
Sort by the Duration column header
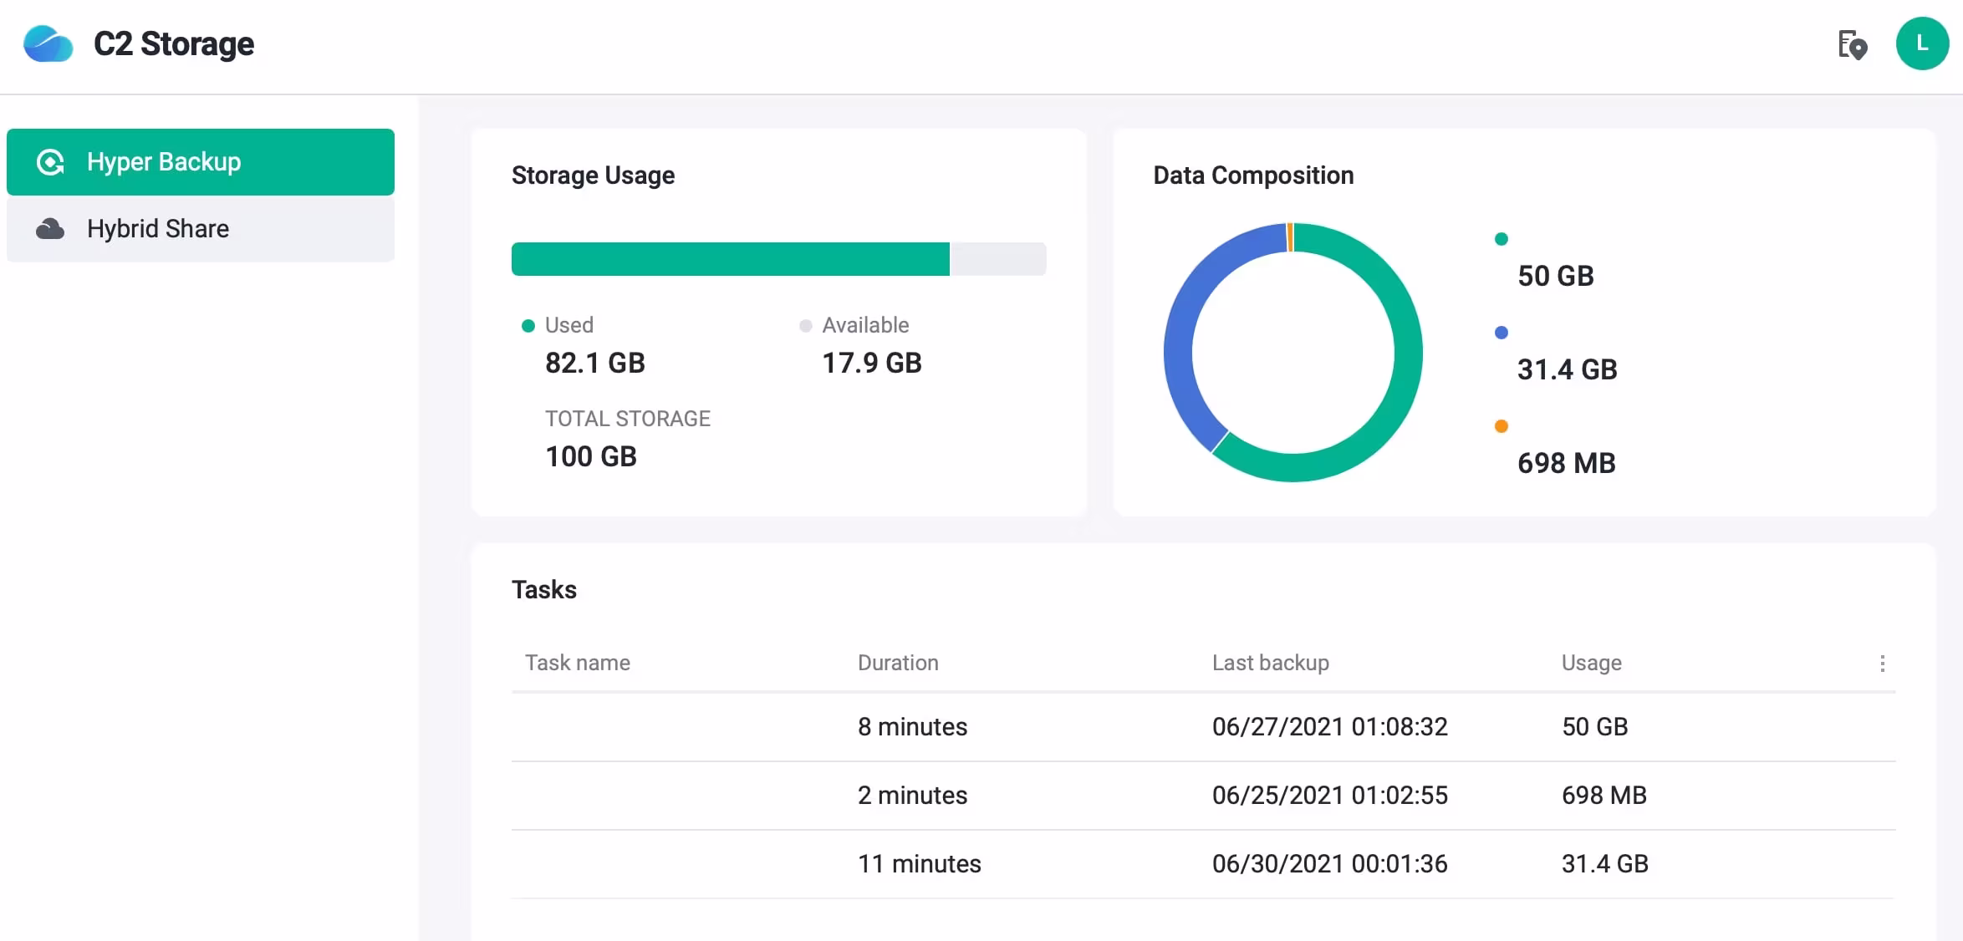click(x=898, y=663)
